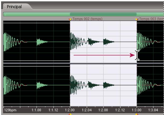
Task: Click the Temps 003 marker handle above the waveform
Action: (137, 19)
